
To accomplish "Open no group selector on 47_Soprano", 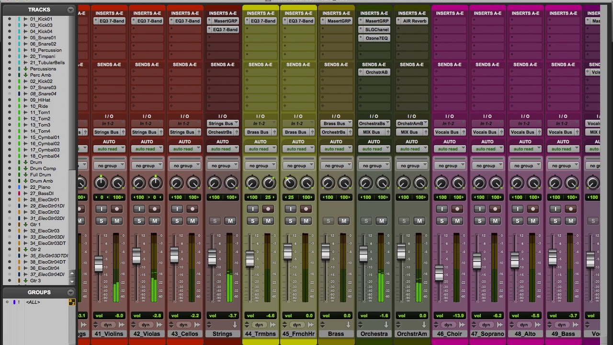I will pyautogui.click(x=488, y=166).
